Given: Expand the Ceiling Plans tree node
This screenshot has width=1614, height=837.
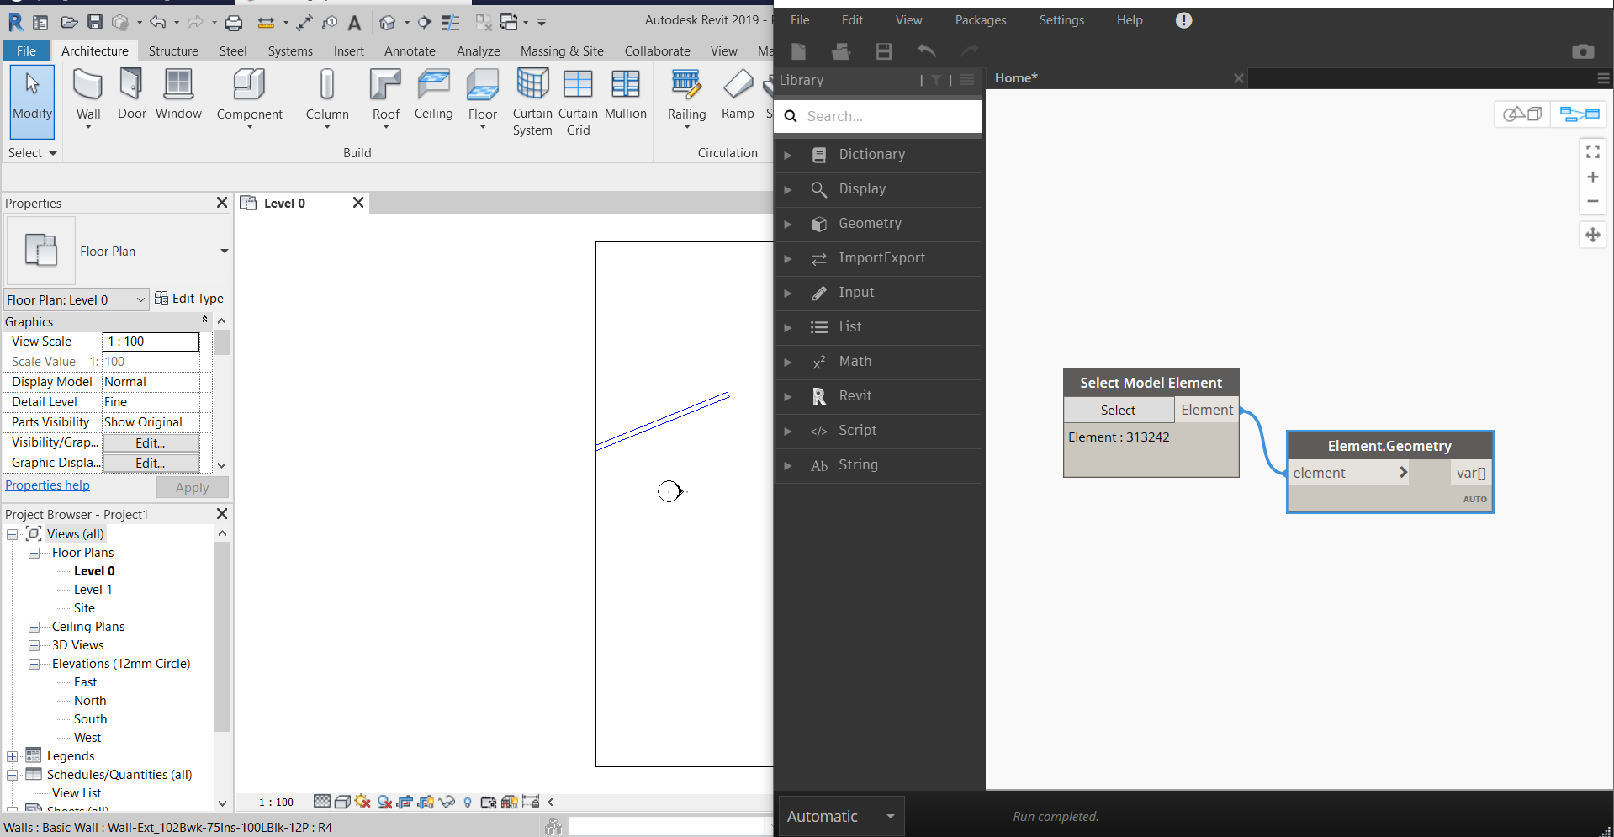Looking at the screenshot, I should pyautogui.click(x=34, y=627).
